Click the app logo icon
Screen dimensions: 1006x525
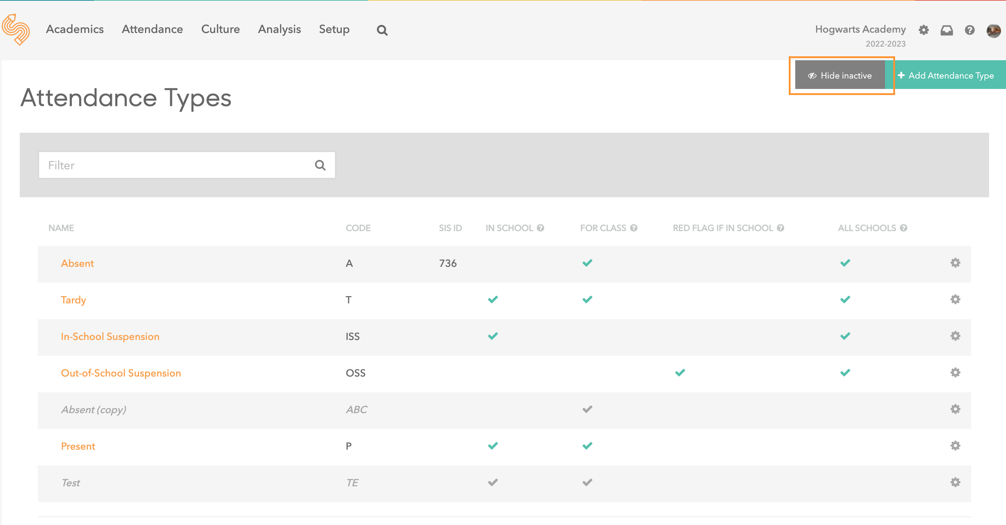tap(16, 30)
